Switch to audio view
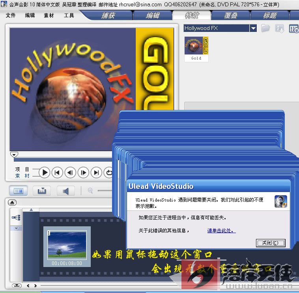The height and width of the screenshot is (293, 299). [66, 190]
